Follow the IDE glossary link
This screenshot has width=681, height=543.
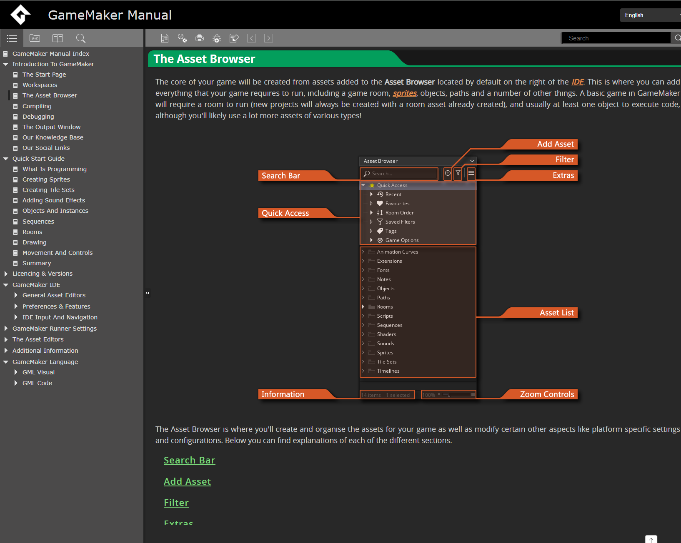pyautogui.click(x=577, y=82)
